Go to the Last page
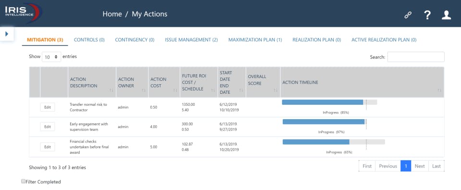461x190 pixels. tap(437, 166)
